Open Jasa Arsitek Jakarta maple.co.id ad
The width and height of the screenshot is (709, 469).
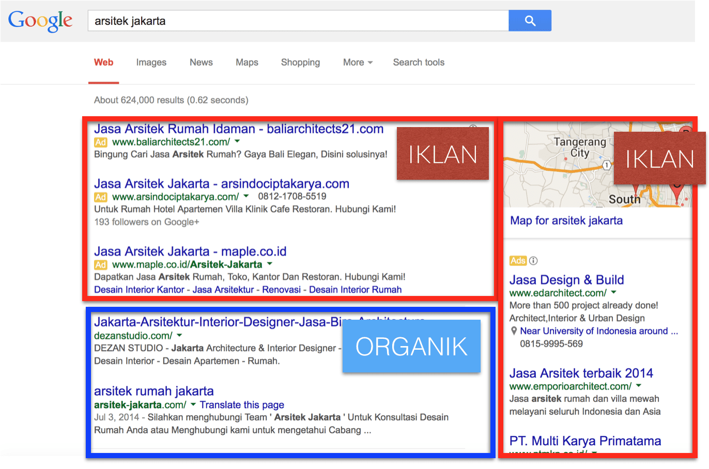[190, 252]
